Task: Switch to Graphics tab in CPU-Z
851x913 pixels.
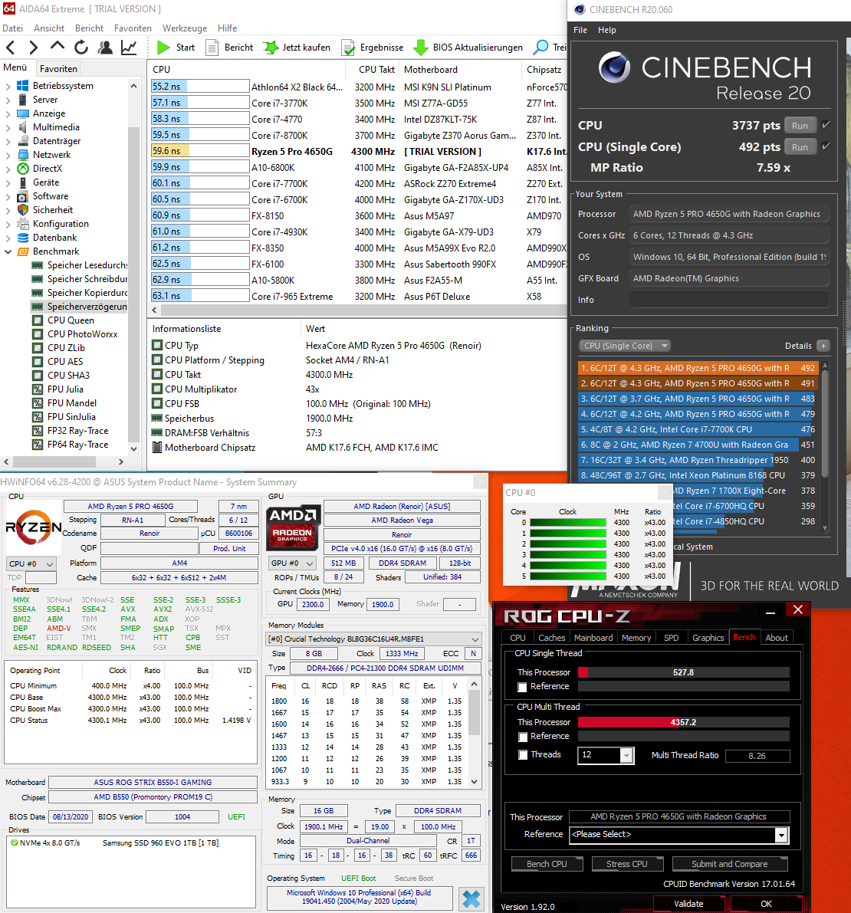Action: coord(708,638)
